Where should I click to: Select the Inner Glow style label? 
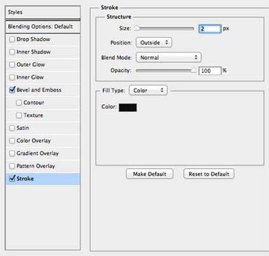click(30, 77)
